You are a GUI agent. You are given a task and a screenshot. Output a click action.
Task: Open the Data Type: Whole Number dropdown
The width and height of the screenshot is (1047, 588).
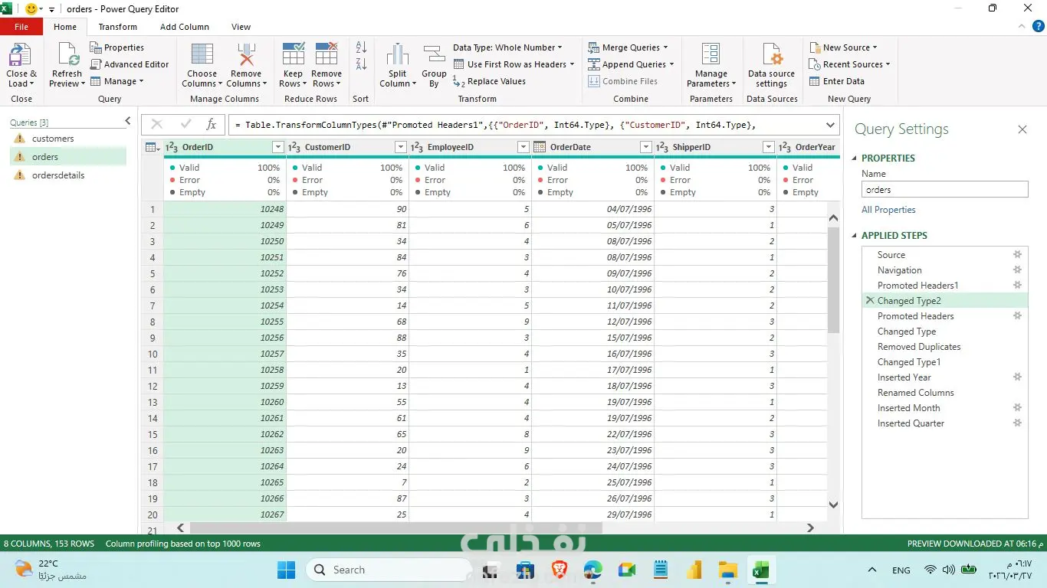[x=507, y=47]
